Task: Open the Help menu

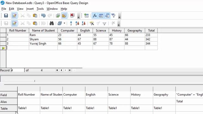Action: 64,9
